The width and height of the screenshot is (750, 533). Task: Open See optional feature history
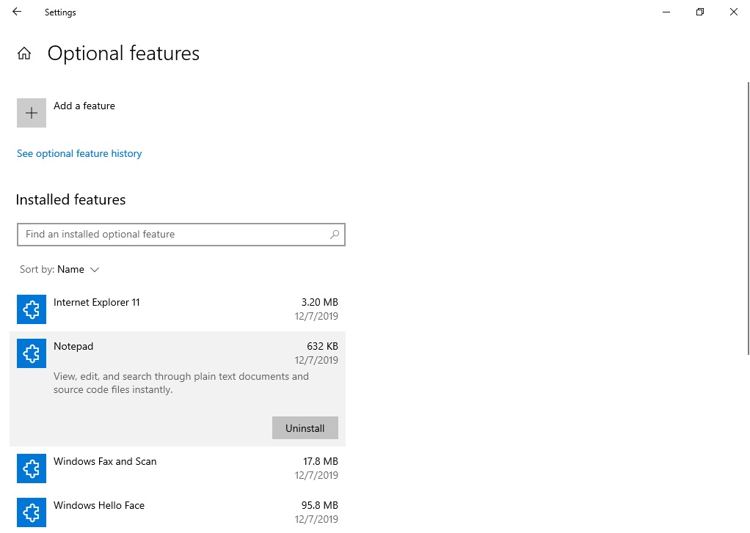tap(79, 153)
